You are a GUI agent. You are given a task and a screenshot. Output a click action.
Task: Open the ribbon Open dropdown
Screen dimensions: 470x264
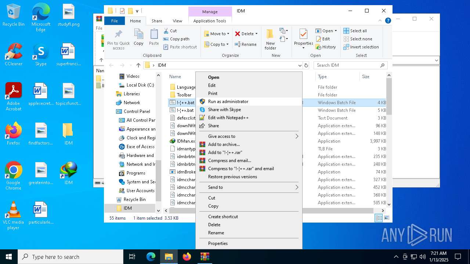326,31
